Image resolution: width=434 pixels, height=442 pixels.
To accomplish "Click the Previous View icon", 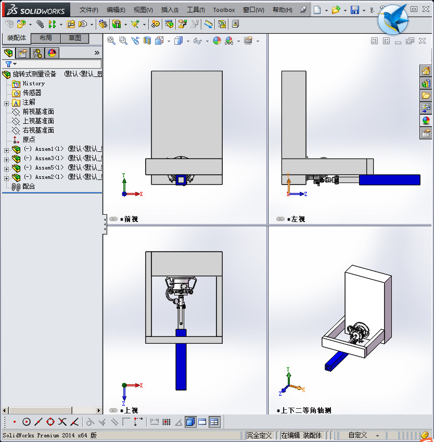I will pos(135,41).
